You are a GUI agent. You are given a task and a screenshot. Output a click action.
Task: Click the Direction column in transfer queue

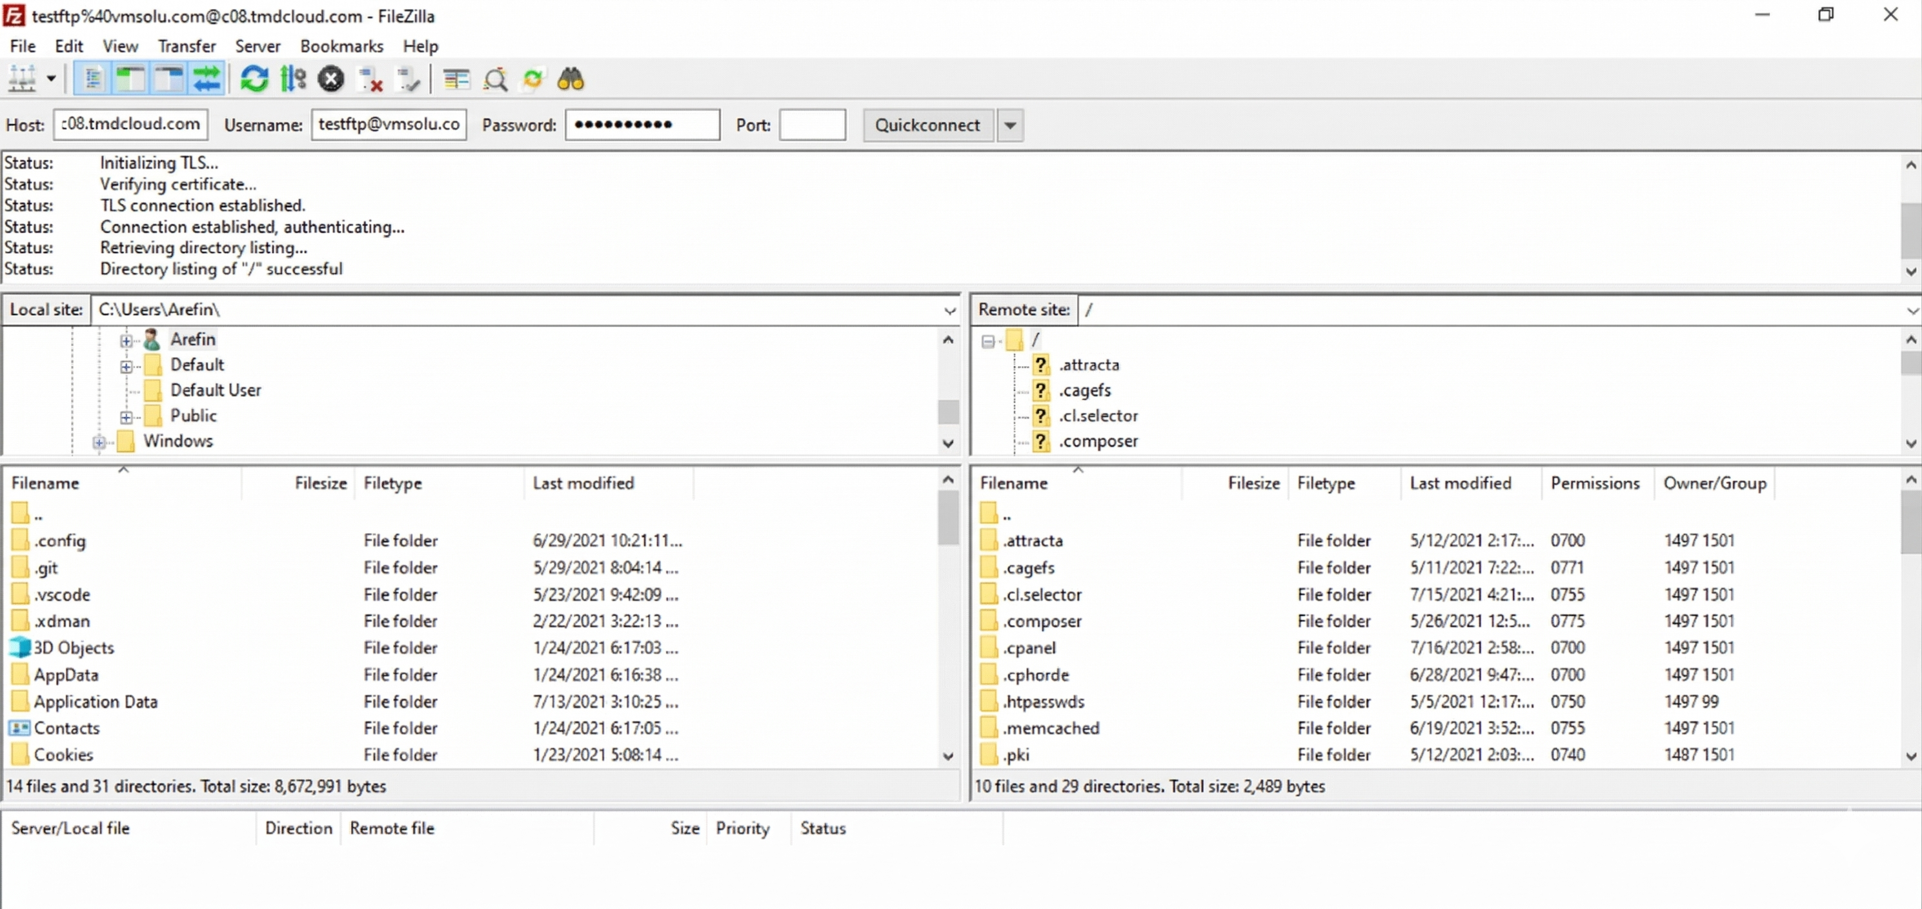coord(298,827)
